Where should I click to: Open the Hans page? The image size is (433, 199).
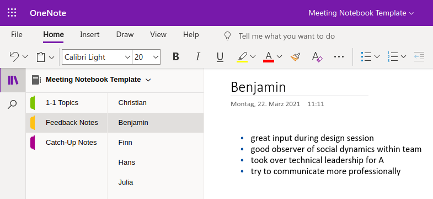click(156, 163)
